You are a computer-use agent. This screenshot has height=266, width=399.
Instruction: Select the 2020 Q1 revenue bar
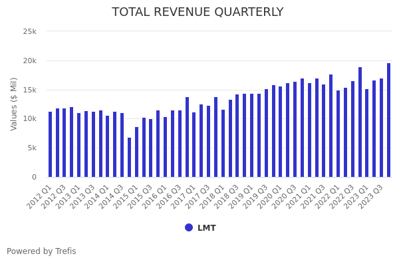[x=281, y=132]
